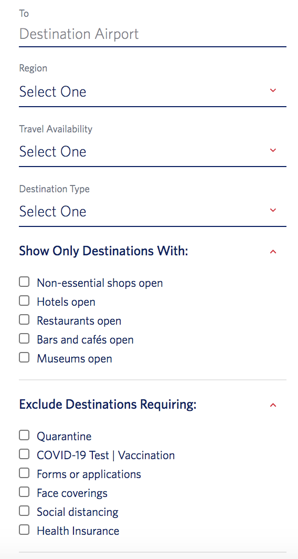Tick the Restaurants open checkbox
Image resolution: width=298 pixels, height=559 pixels.
tap(24, 320)
